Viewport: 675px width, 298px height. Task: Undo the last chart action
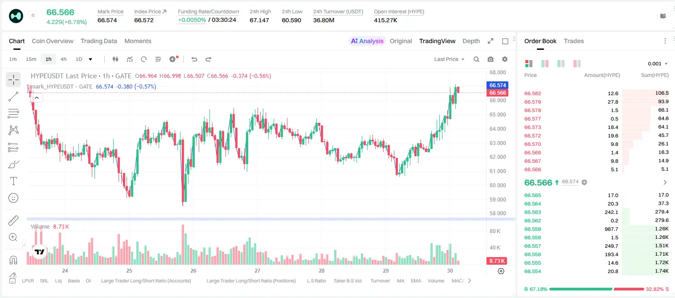click(x=194, y=59)
